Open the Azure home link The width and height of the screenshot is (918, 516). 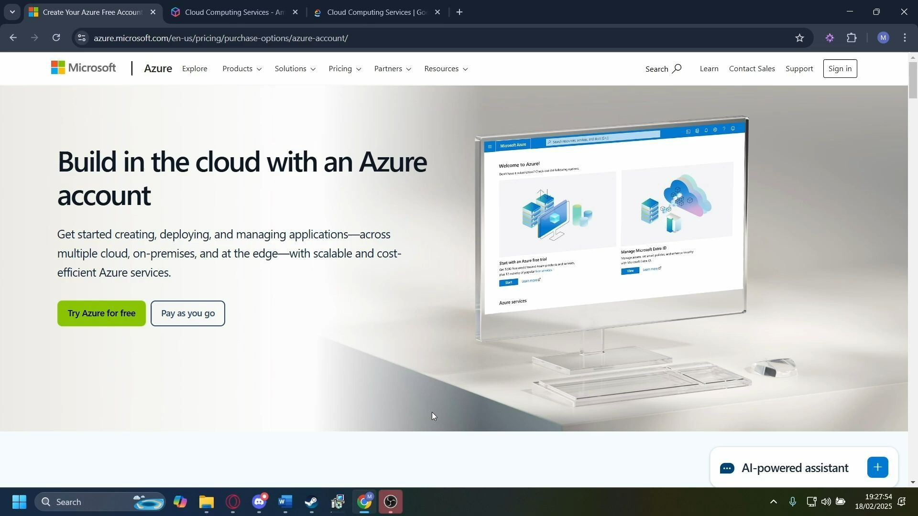pyautogui.click(x=158, y=68)
